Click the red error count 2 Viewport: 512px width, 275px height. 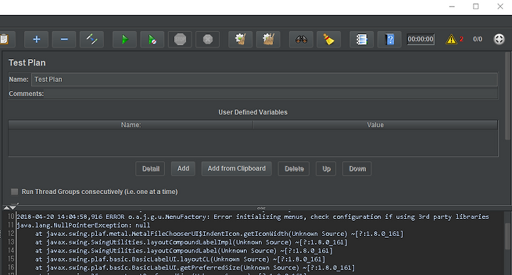(x=462, y=39)
